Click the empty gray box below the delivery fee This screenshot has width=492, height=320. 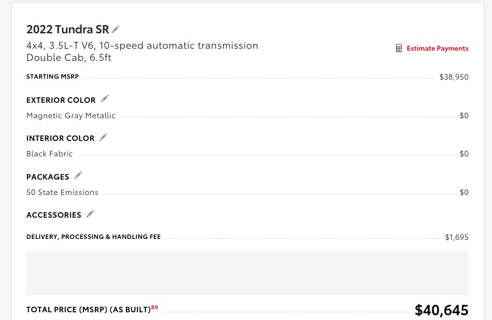pyautogui.click(x=247, y=273)
